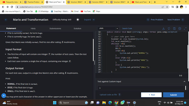Click the custom input text field
Image resolution: width=189 pixels, height=106 pixels.
click(x=141, y=88)
